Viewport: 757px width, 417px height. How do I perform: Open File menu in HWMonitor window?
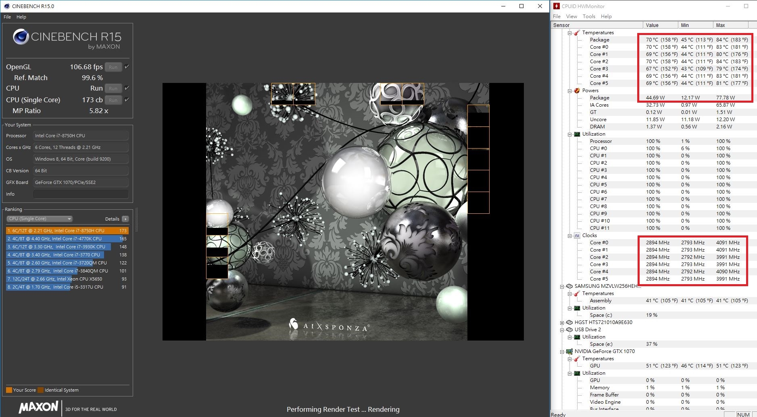point(557,16)
